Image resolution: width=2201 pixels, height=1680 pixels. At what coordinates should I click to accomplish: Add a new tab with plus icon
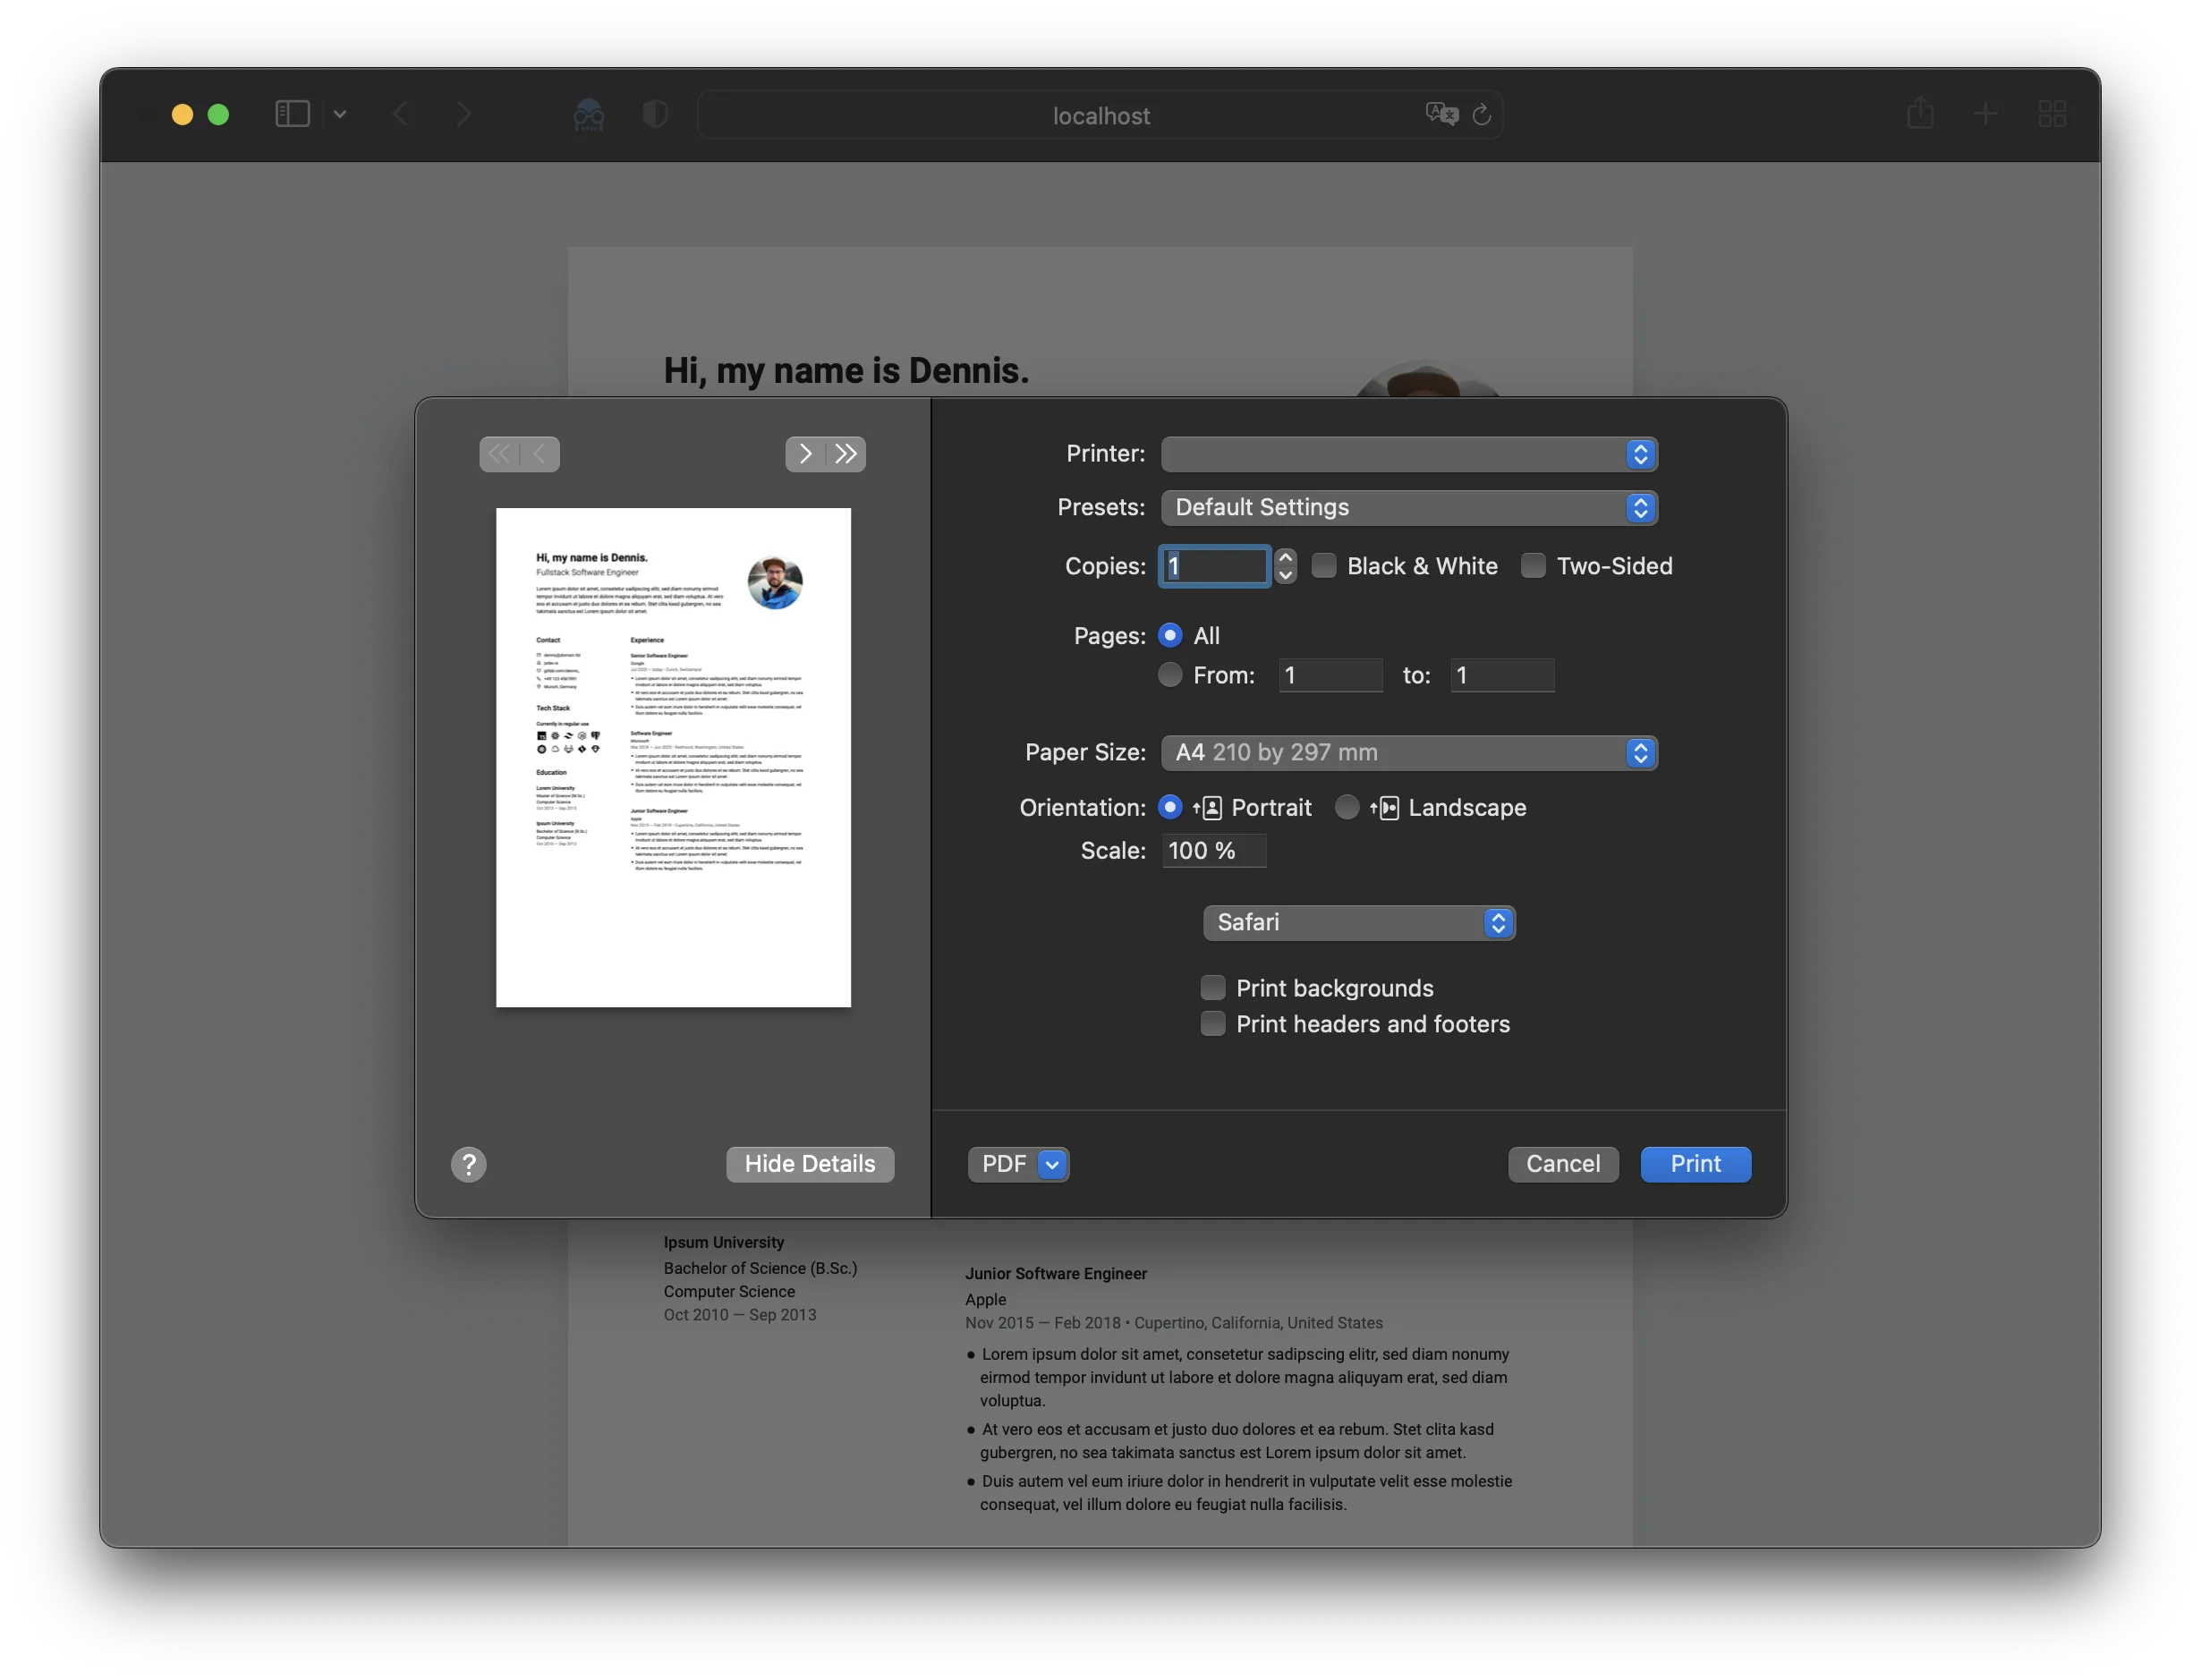coord(1986,114)
